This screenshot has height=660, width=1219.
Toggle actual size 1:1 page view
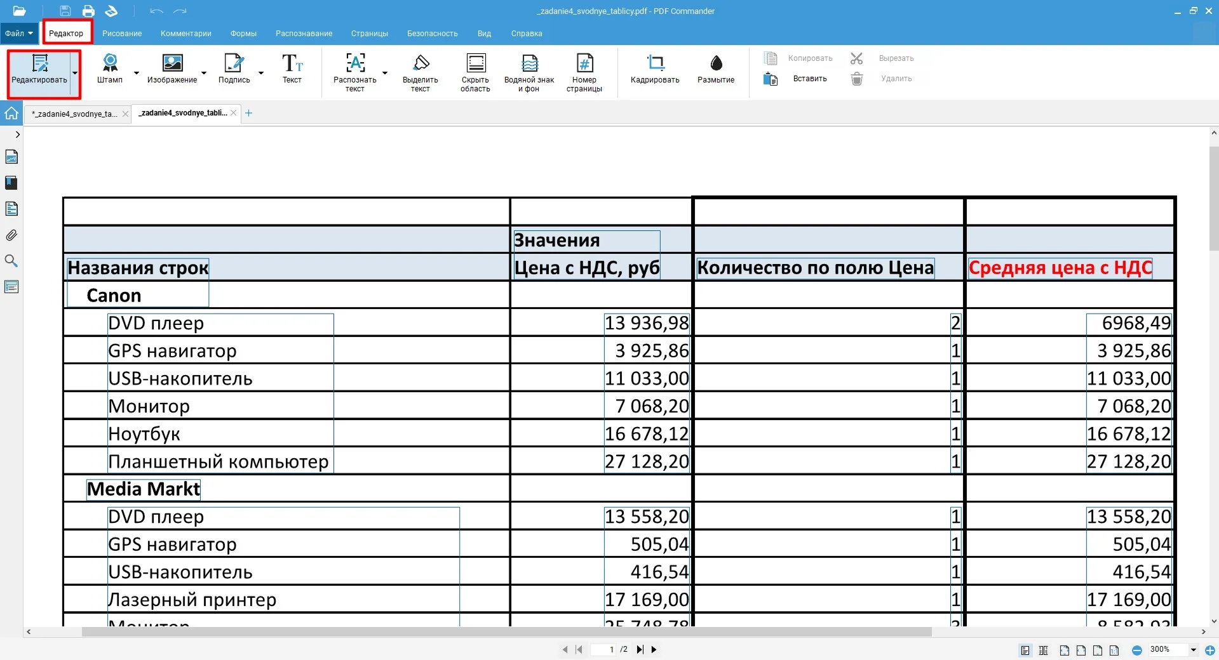1114,650
